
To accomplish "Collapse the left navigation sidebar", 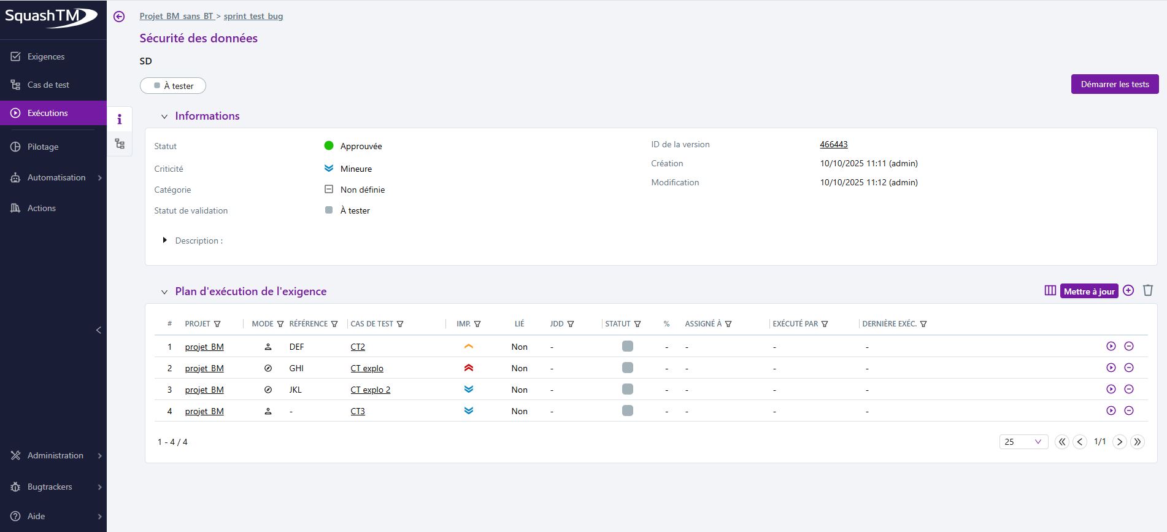I will (x=98, y=330).
